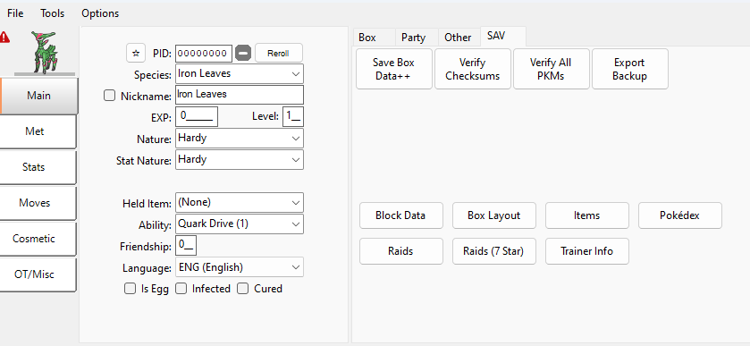Click the EXP input field
Viewport: 750px width, 346px height.
197,116
